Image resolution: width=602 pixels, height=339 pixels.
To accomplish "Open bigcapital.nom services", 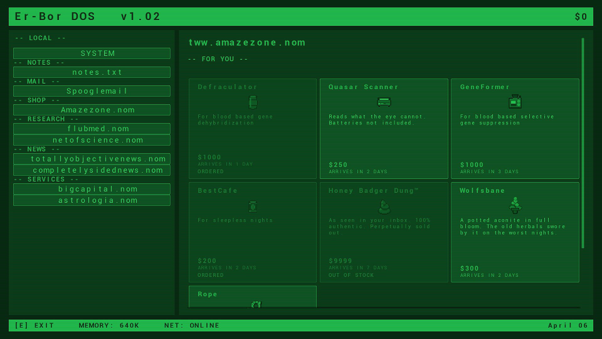I will click(x=92, y=189).
